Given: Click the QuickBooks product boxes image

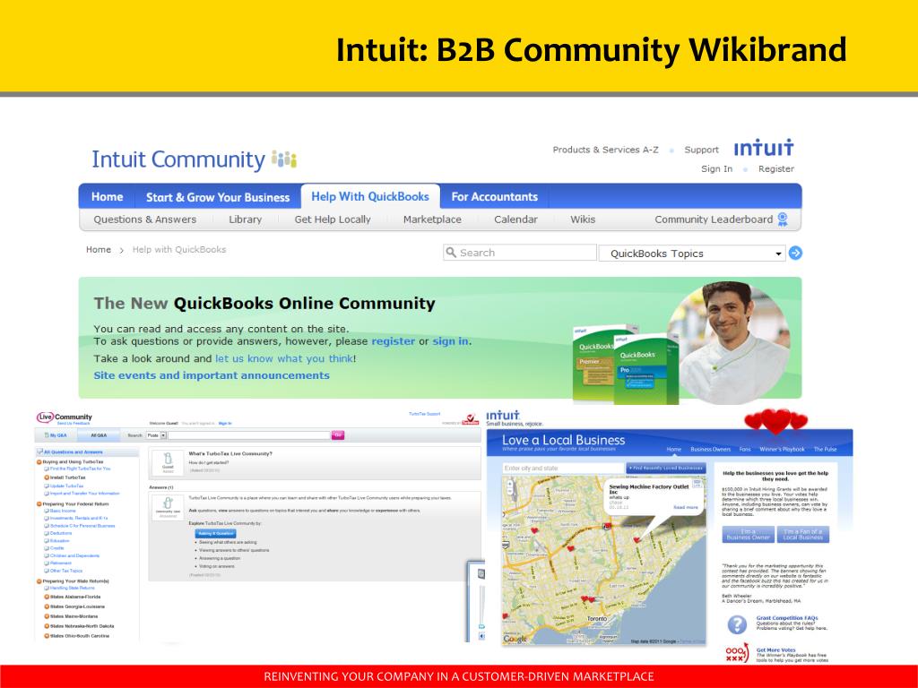Looking at the screenshot, I should click(x=624, y=364).
